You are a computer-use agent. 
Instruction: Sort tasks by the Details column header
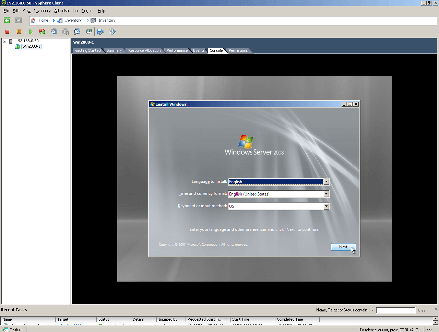(x=144, y=319)
